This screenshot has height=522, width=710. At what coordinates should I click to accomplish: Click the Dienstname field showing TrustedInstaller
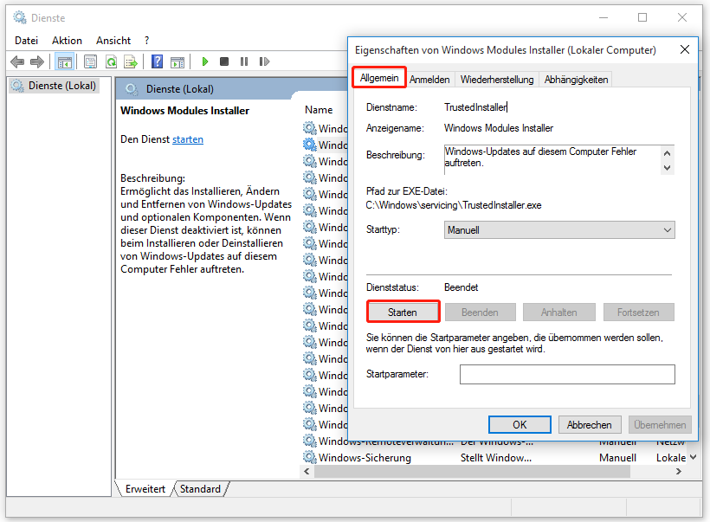[475, 107]
